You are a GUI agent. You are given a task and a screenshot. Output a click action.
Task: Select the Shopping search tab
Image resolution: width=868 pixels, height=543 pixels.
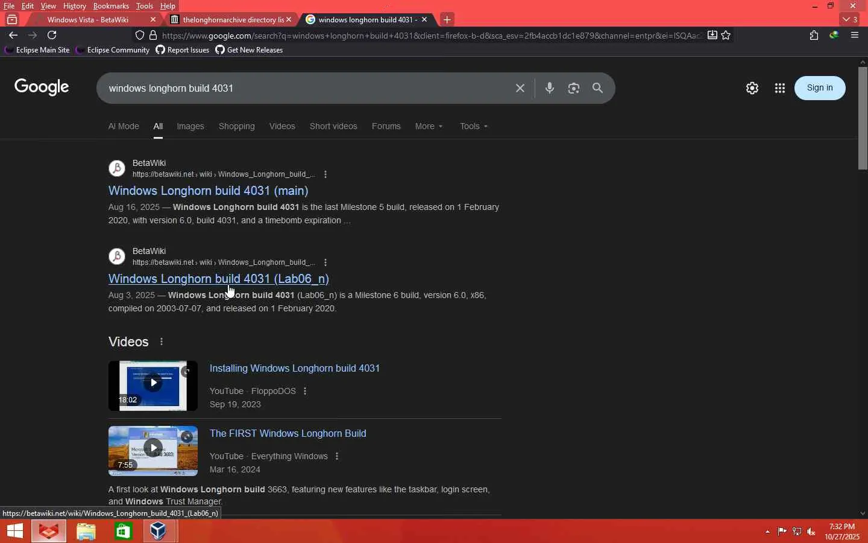(x=237, y=126)
